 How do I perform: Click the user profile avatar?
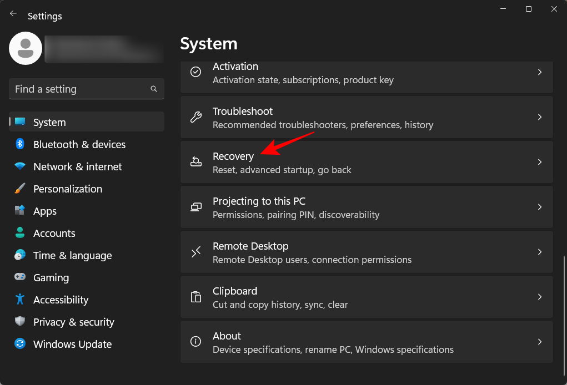point(26,48)
